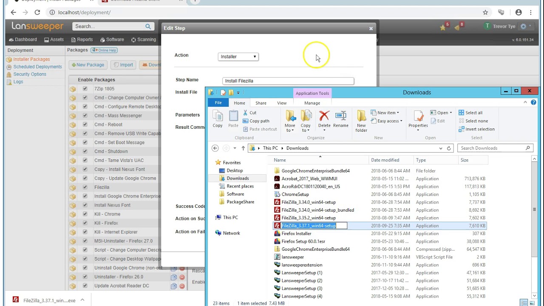Click the Lansweeper star notification icon
The width and height of the screenshot is (544, 306).
[x=444, y=27]
